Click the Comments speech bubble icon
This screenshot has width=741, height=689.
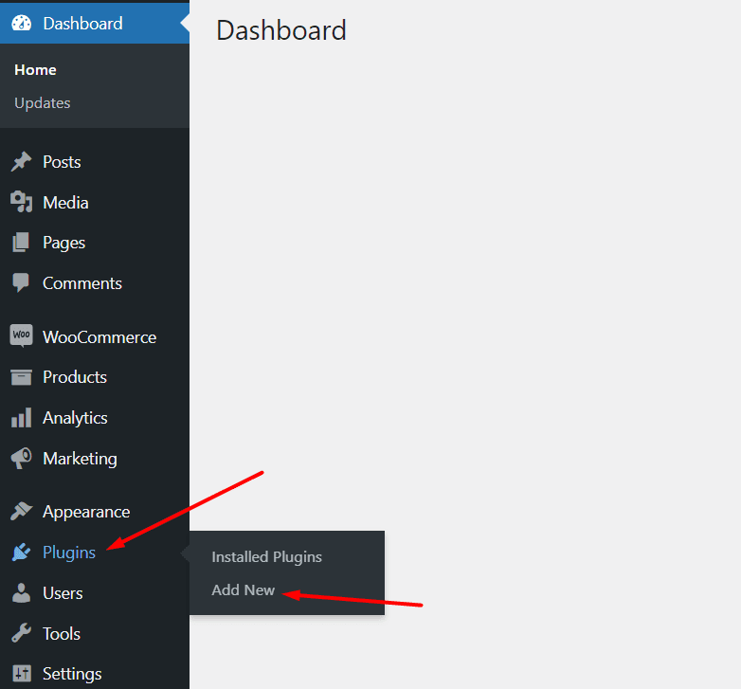coord(21,283)
